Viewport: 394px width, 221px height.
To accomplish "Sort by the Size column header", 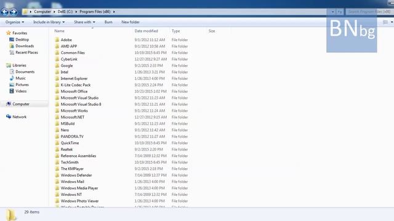I will pyautogui.click(x=212, y=31).
